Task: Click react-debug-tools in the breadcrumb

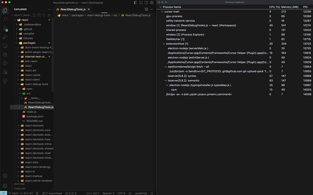Action: (98, 15)
